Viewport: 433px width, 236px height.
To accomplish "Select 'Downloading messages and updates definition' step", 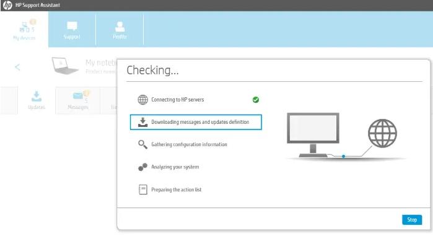I will point(196,122).
